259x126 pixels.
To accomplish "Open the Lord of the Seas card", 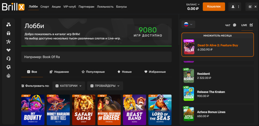I will pyautogui.click(x=160, y=110).
